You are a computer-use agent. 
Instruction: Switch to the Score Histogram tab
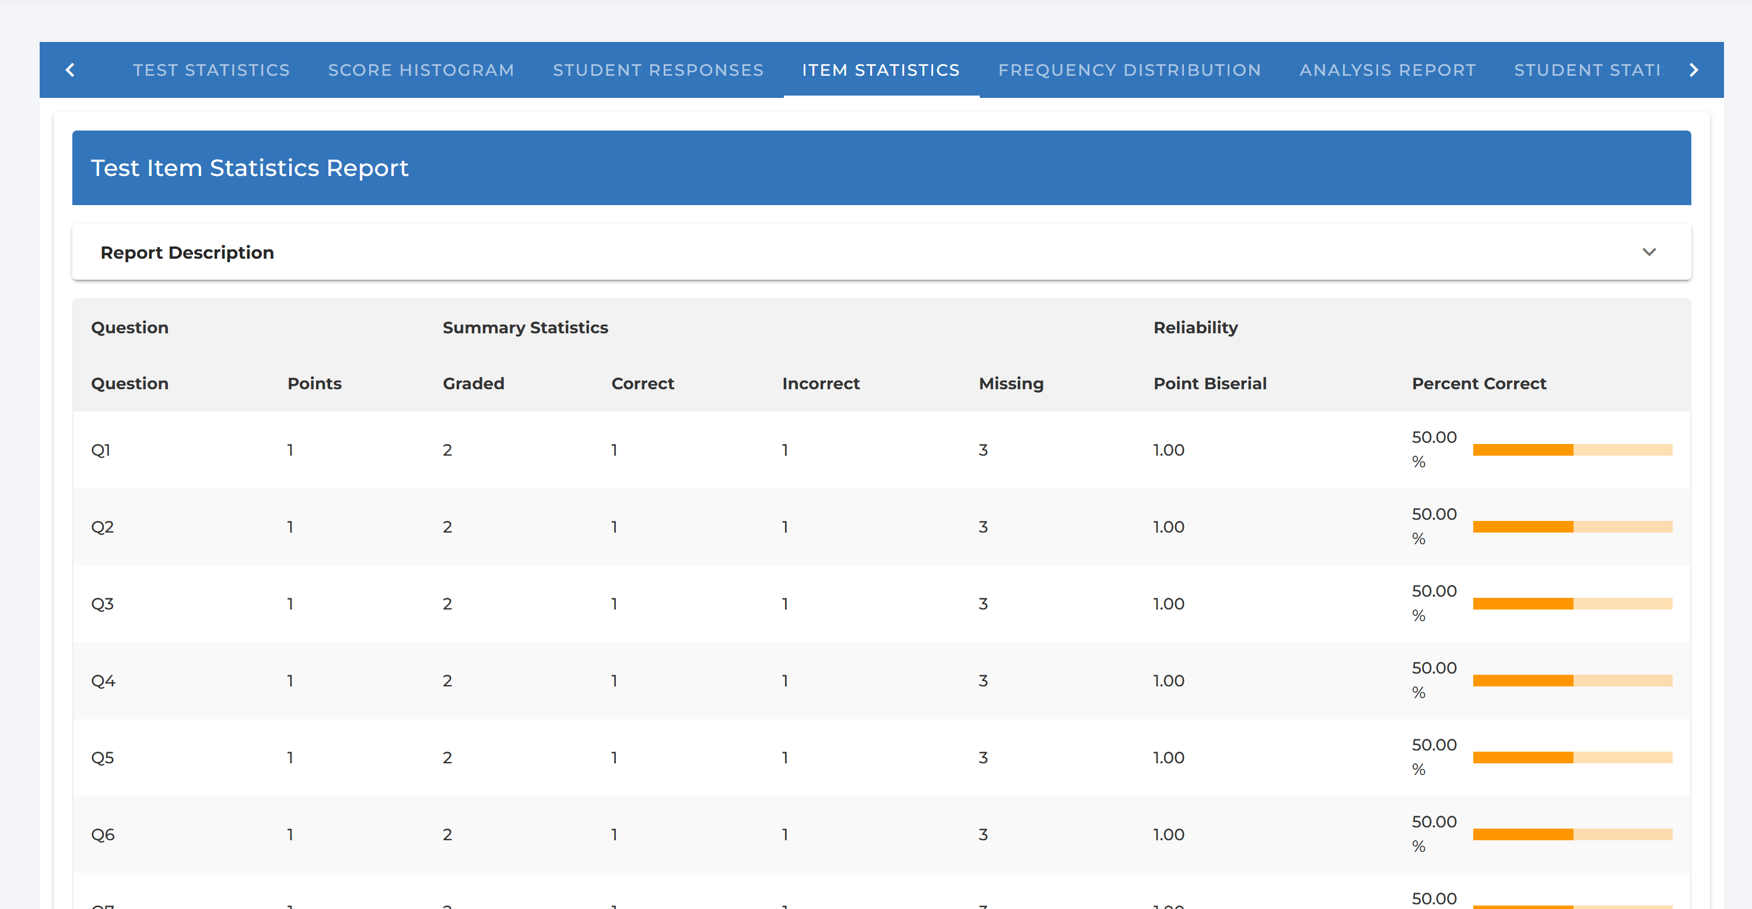pos(421,70)
